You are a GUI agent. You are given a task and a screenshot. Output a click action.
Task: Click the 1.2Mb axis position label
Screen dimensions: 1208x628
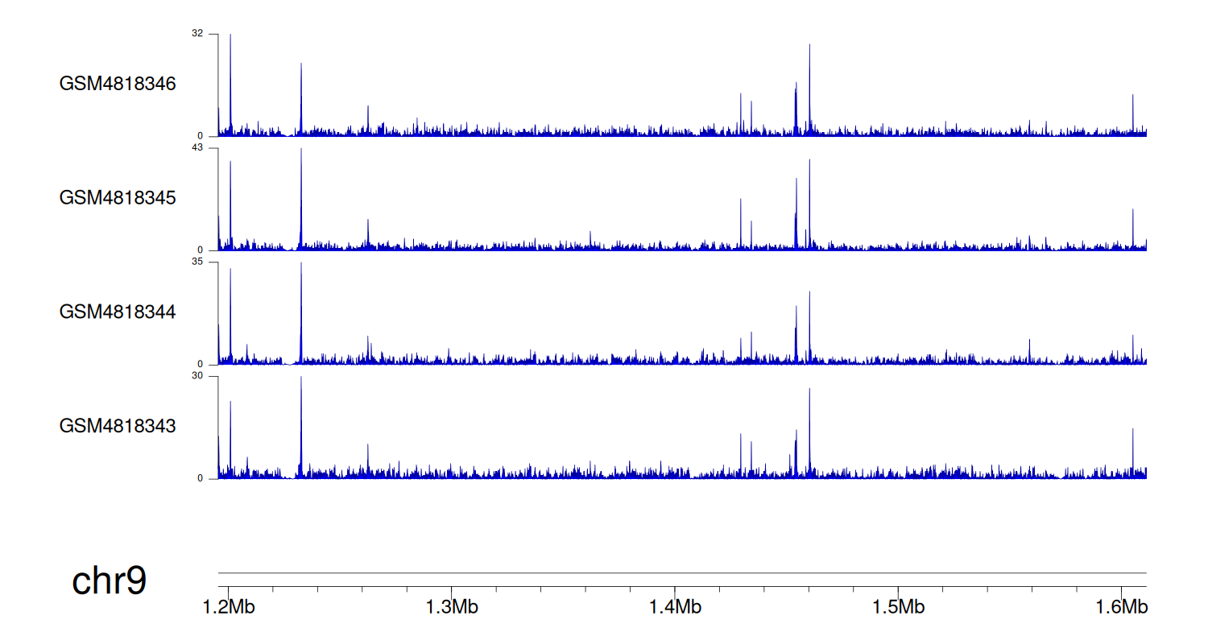click(227, 605)
